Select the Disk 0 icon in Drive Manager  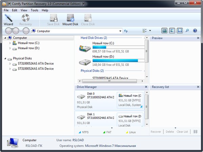click(x=81, y=96)
